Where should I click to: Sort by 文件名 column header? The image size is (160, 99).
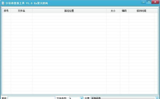click(x=22, y=11)
